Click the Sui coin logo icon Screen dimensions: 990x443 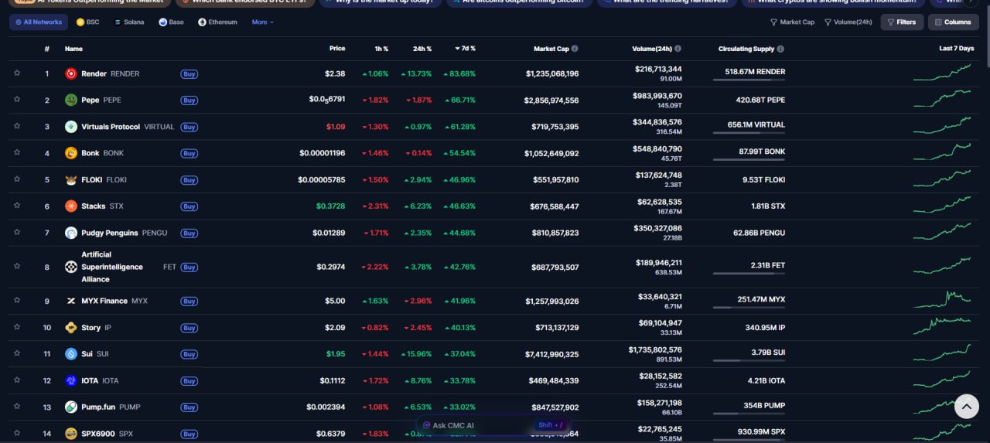coord(71,354)
